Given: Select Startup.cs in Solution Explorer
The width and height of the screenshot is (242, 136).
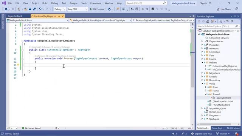Looking at the screenshot, I should point(214,119).
